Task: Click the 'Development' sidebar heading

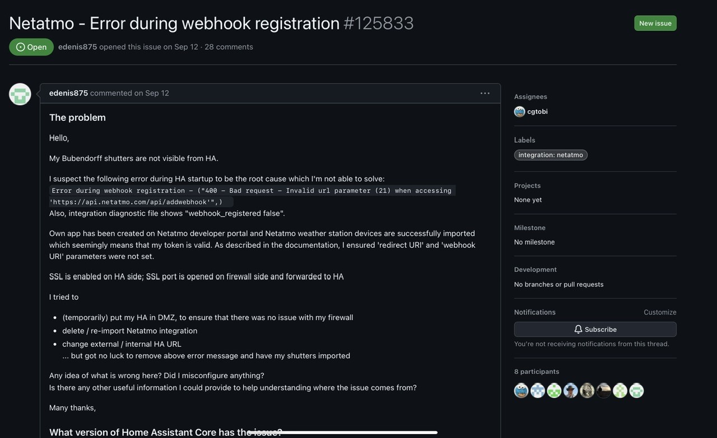Action: pyautogui.click(x=536, y=270)
